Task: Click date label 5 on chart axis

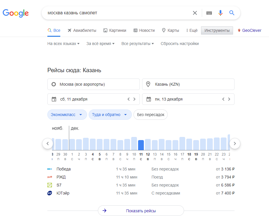Action: click(x=100, y=154)
